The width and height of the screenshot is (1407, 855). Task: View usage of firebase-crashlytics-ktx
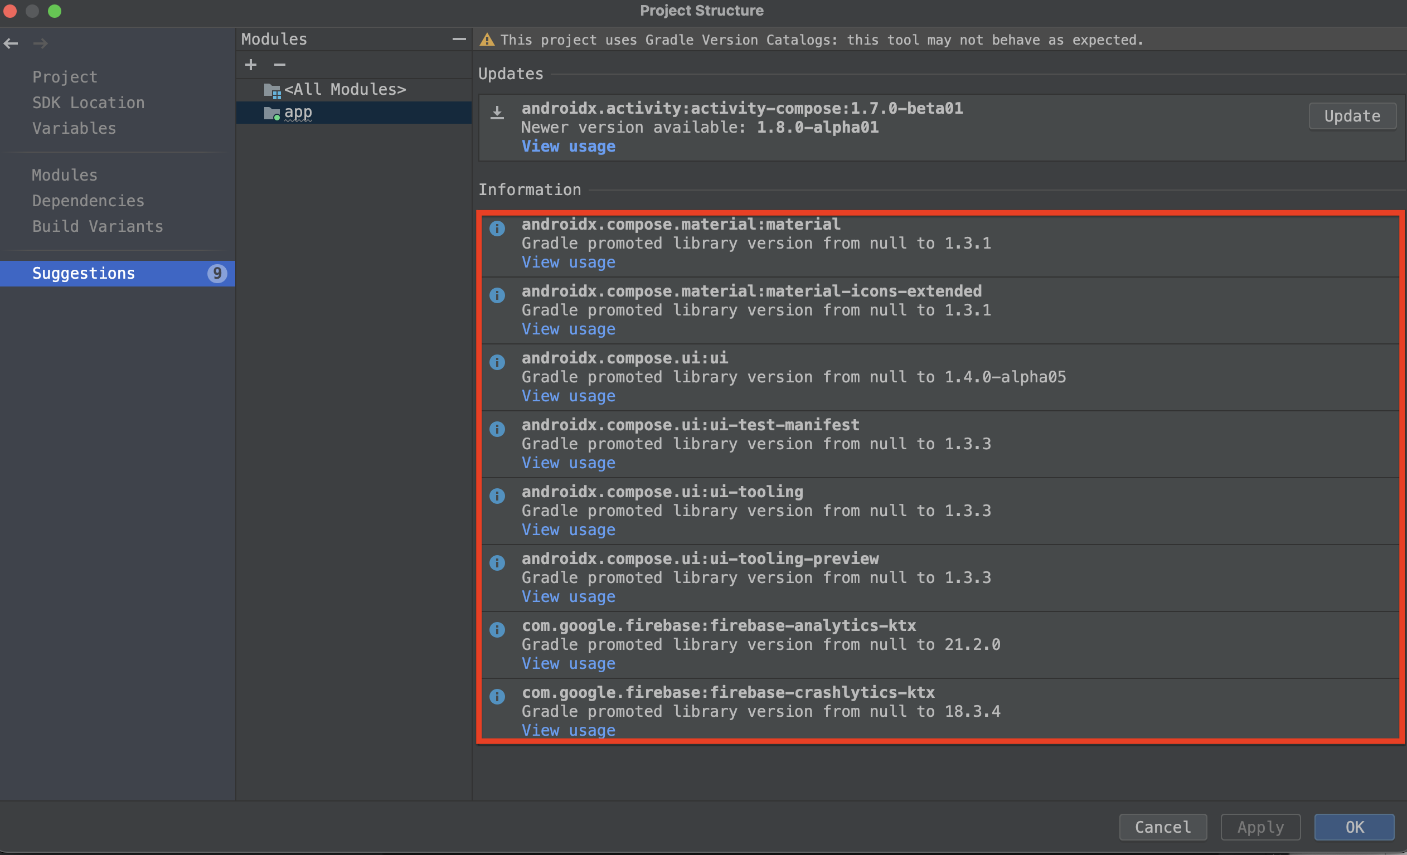[567, 730]
